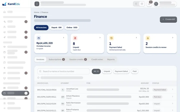180x112 pixels.
Task: Click Arkan Maulana's AM avatar
Action: pyautogui.click(x=63, y=97)
